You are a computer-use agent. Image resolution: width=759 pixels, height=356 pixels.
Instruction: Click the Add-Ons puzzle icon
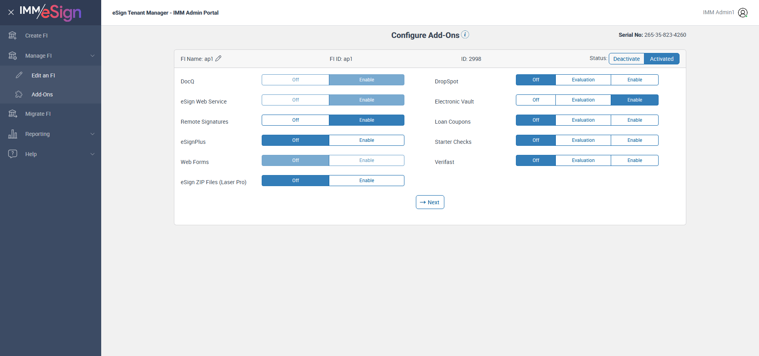19,94
